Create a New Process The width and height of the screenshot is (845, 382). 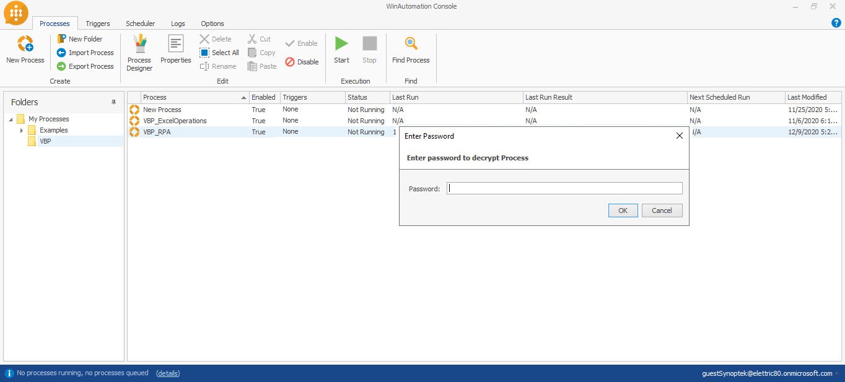(24, 50)
